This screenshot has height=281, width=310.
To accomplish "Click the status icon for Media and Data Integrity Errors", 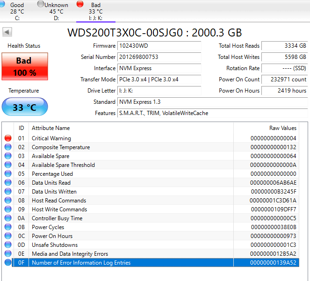I will [x=7, y=254].
